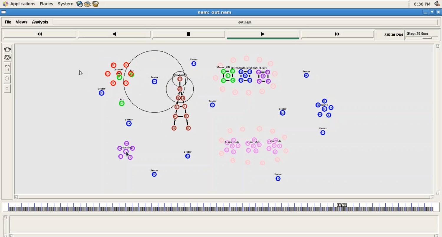
Task: Stop the animation playback
Action: (x=189, y=34)
